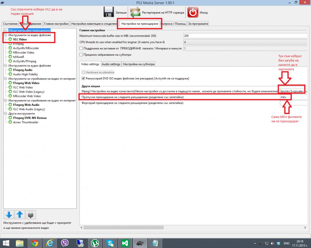Move selected engine down with blue arrow
Image resolution: width=311 pixels, height=248 pixels.
(x=9, y=215)
